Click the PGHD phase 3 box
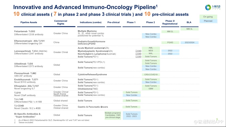This screenshot has width=226, height=127. [170, 43]
